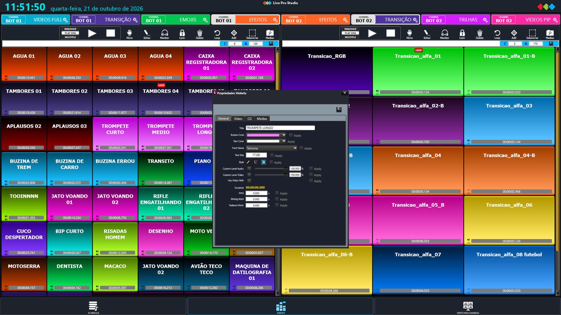The width and height of the screenshot is (561, 315).
Task: Switch to the Video tab in properties
Action: (x=238, y=119)
